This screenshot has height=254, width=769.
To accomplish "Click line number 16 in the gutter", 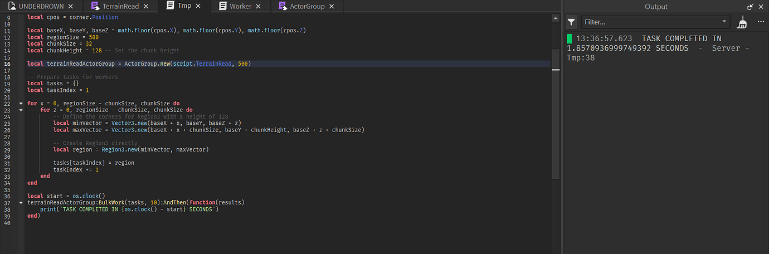I will click(8, 64).
